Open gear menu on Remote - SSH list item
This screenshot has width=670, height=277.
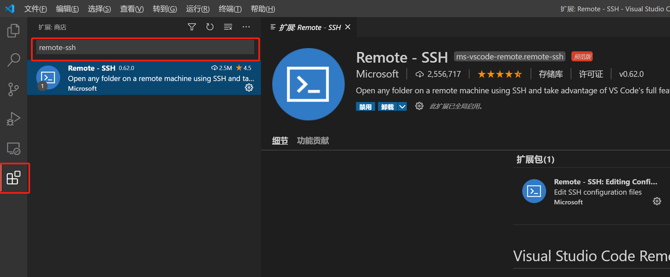coord(248,88)
